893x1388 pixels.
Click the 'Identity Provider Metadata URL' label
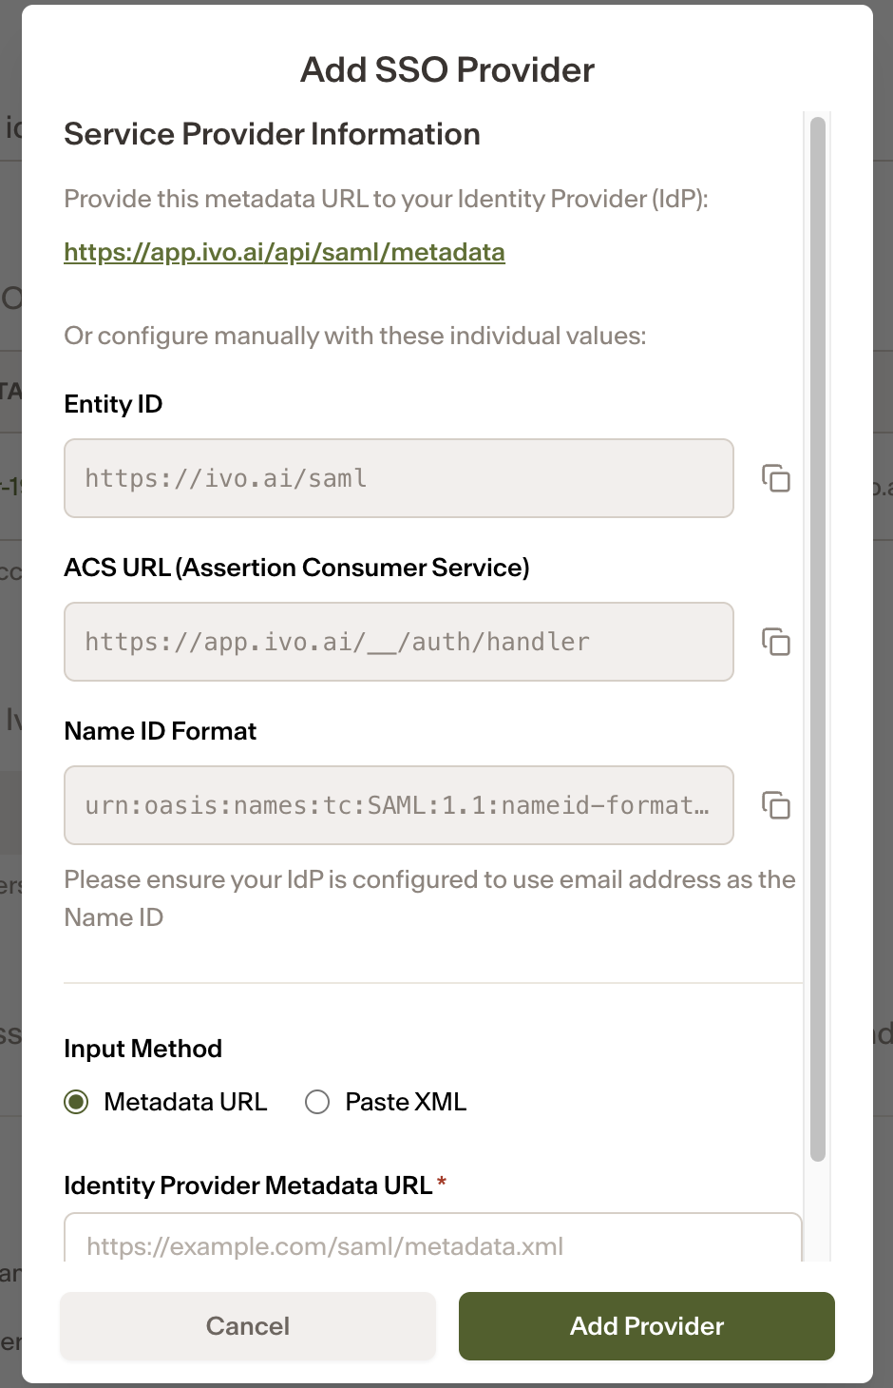(x=248, y=1186)
